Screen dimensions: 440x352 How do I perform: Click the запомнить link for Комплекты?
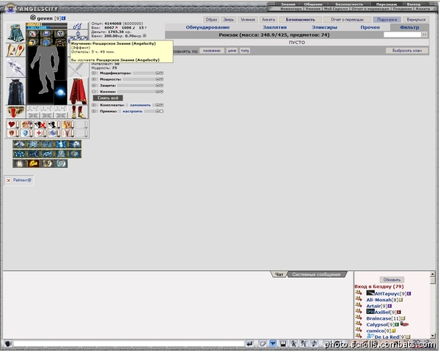(140, 105)
